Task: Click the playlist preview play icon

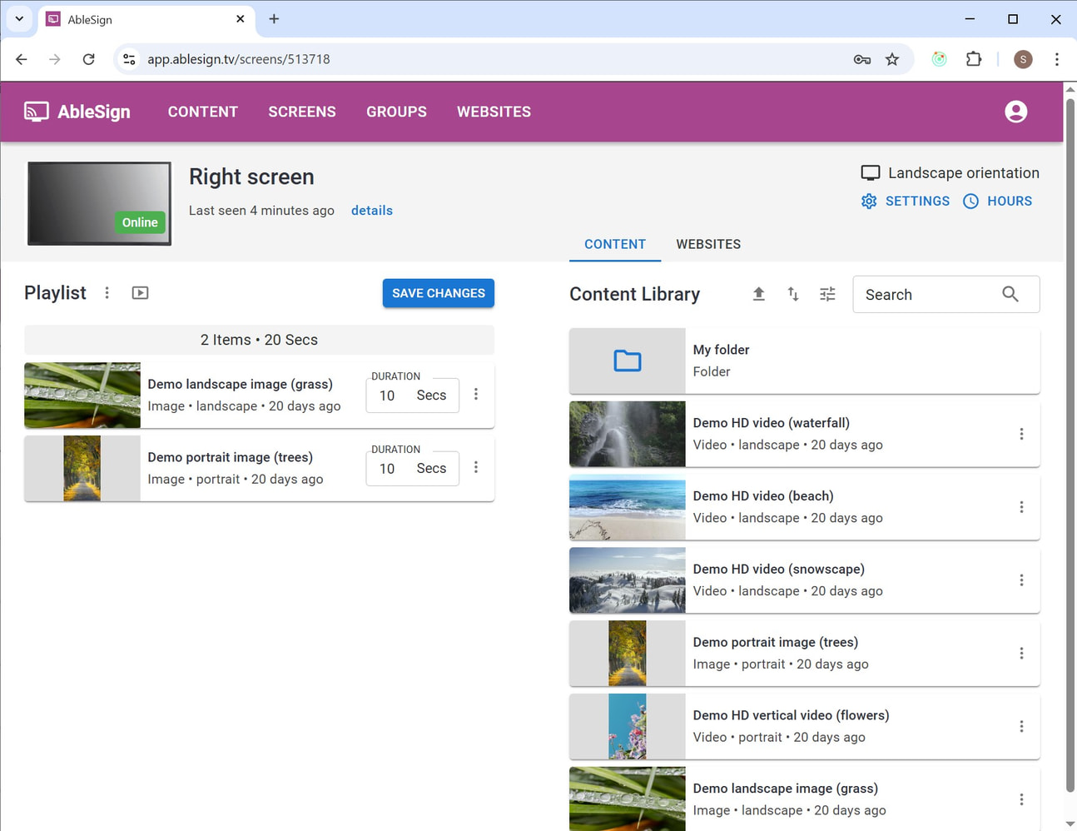Action: coord(140,293)
